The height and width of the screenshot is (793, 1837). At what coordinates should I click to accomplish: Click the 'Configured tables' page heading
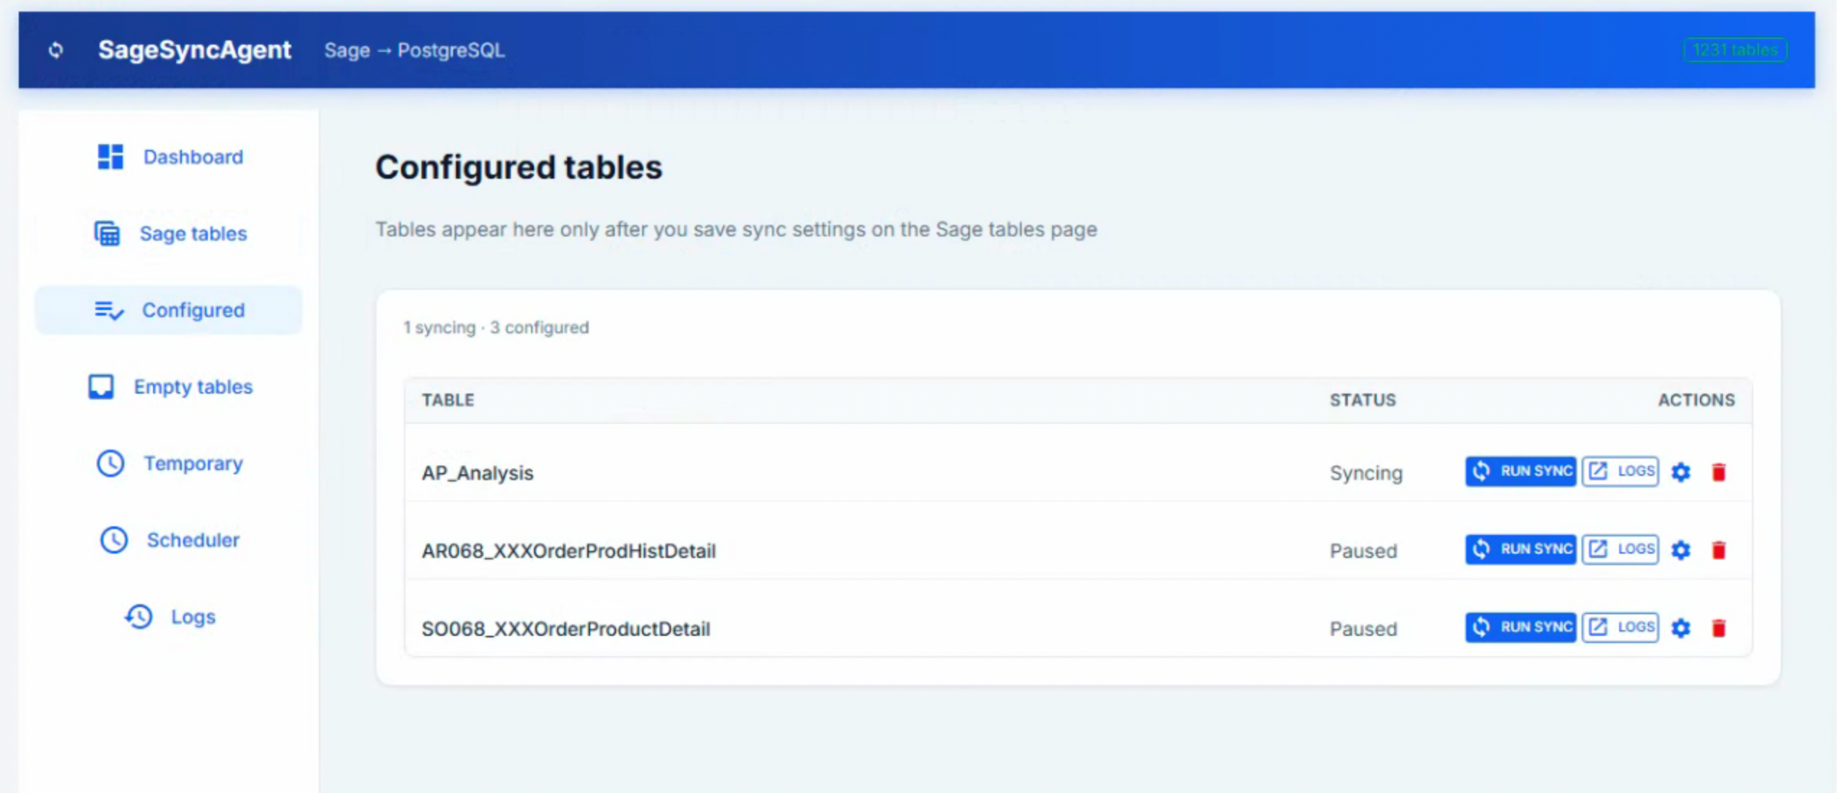point(519,167)
